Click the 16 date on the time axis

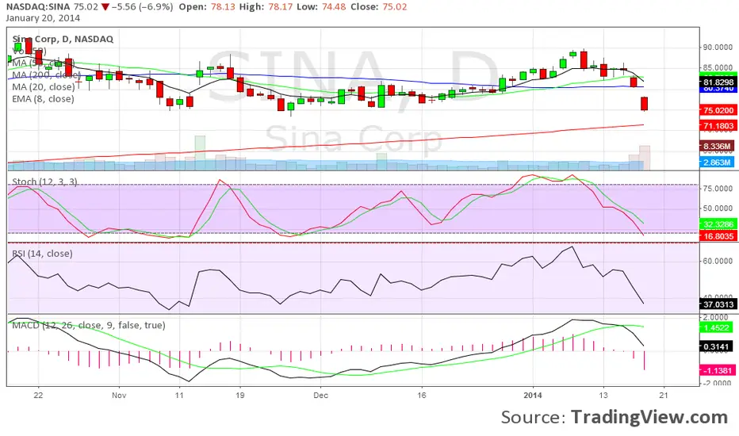pyautogui.click(x=422, y=395)
